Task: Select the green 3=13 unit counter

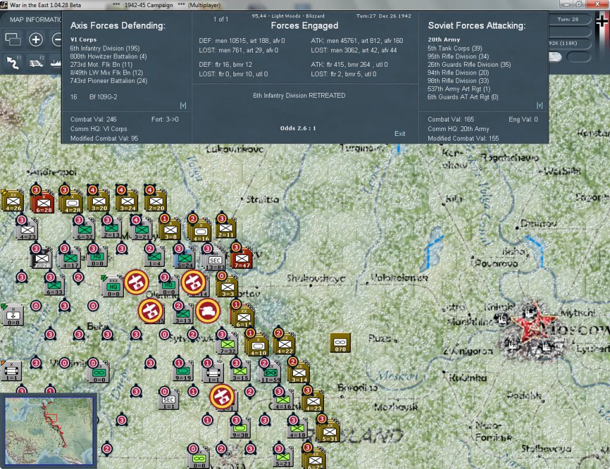Action: [x=183, y=314]
